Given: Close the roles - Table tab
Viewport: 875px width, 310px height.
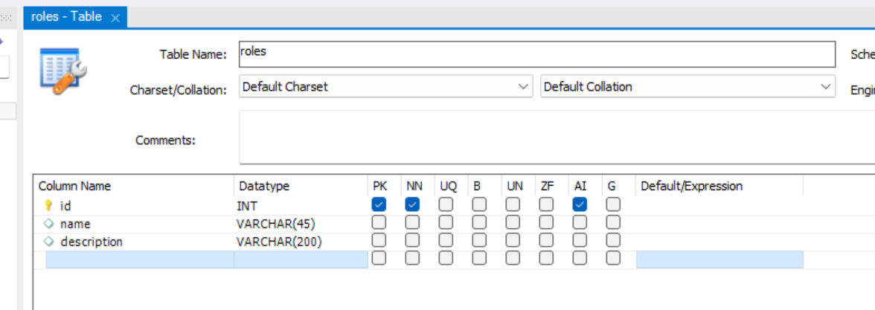Looking at the screenshot, I should coord(115,18).
